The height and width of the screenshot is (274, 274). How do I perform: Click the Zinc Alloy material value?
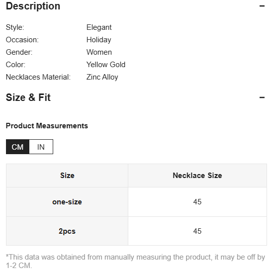[x=102, y=77]
